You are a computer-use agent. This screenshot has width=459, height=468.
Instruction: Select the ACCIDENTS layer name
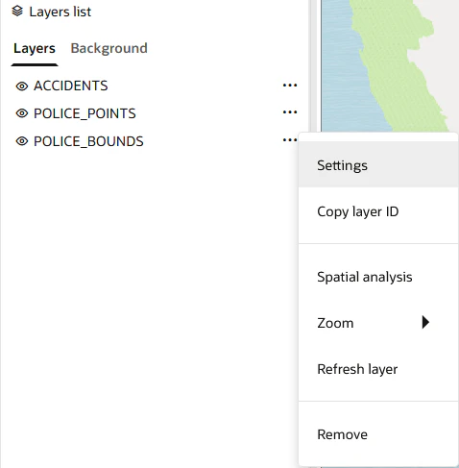(71, 86)
